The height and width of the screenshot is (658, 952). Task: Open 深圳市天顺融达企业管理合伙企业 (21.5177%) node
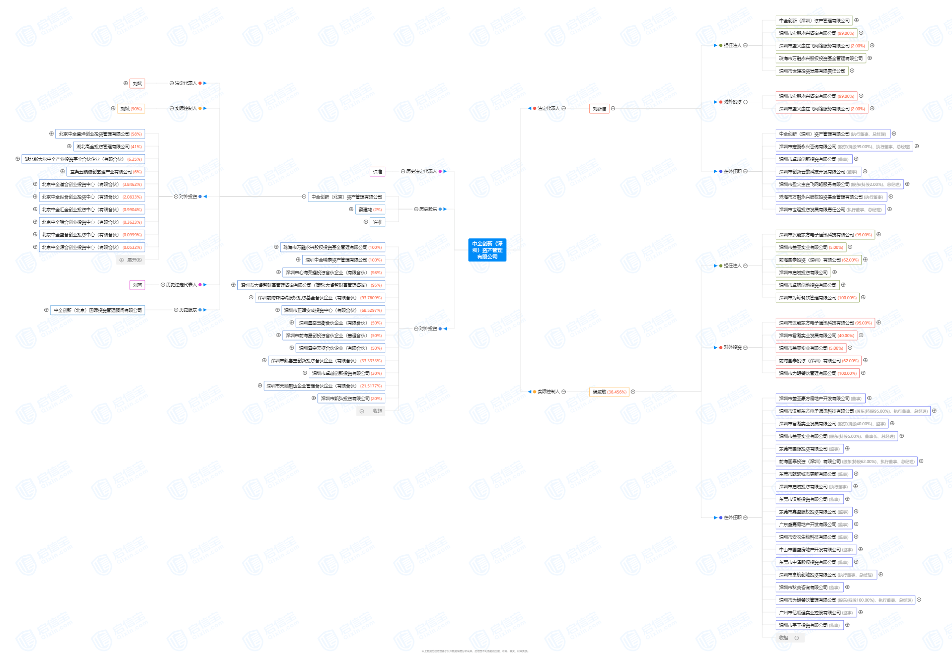tap(324, 385)
